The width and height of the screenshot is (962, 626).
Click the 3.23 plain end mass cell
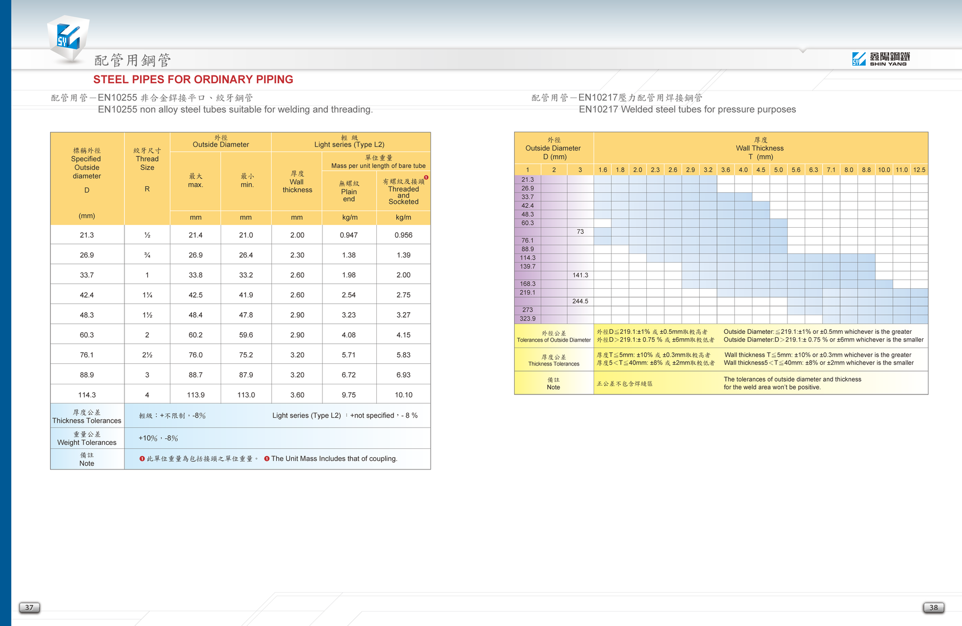click(349, 315)
